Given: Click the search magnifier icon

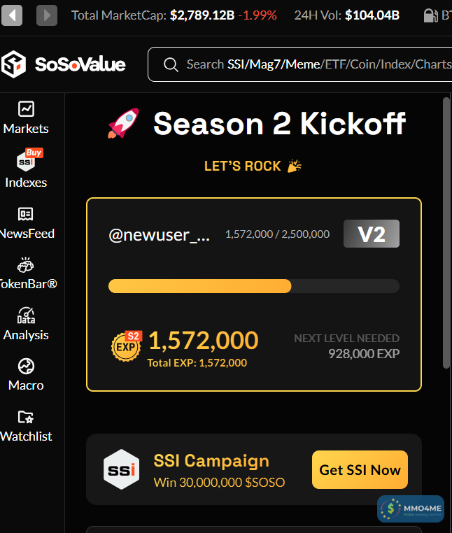Looking at the screenshot, I should click(171, 64).
